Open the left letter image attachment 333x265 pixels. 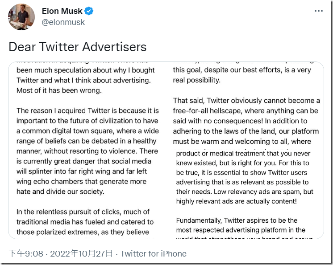pyautogui.click(x=87, y=149)
